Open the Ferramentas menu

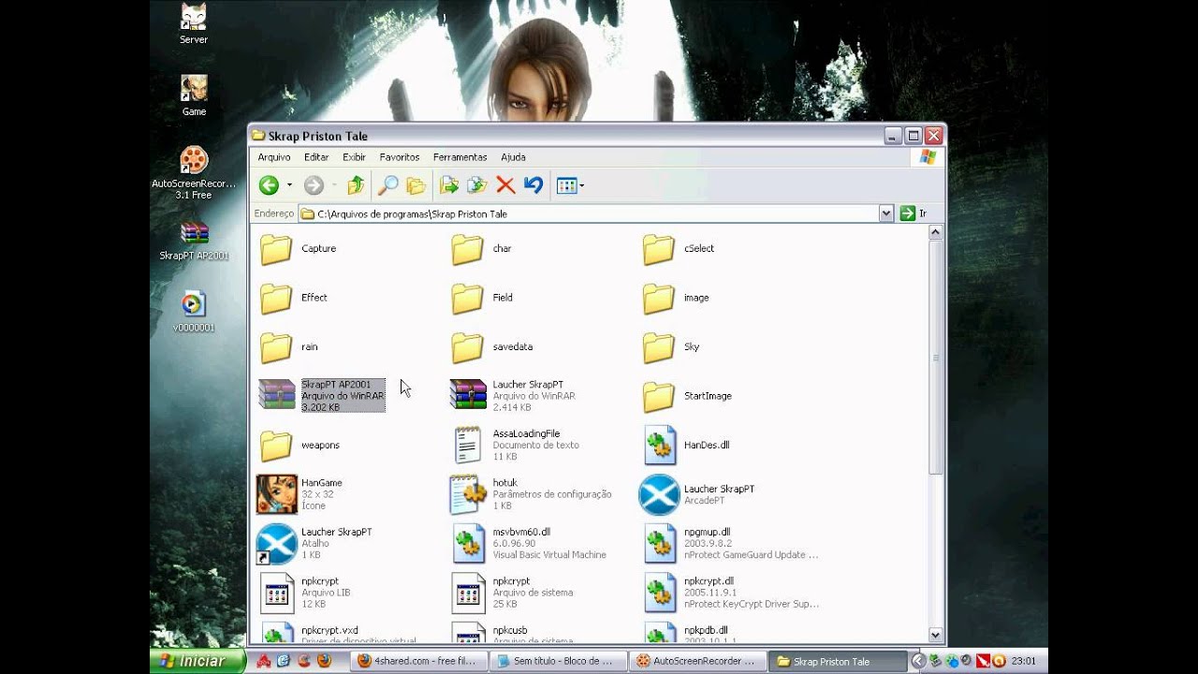(x=460, y=157)
